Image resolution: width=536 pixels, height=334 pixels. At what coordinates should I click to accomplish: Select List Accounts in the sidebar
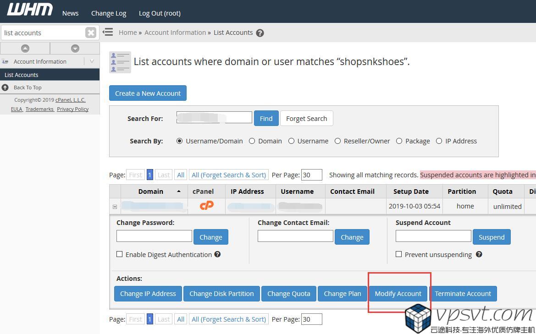click(22, 75)
